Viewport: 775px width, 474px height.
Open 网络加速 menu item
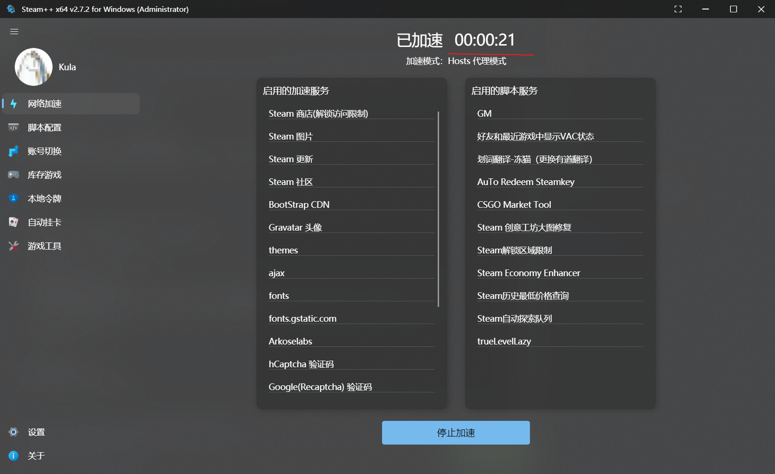71,103
